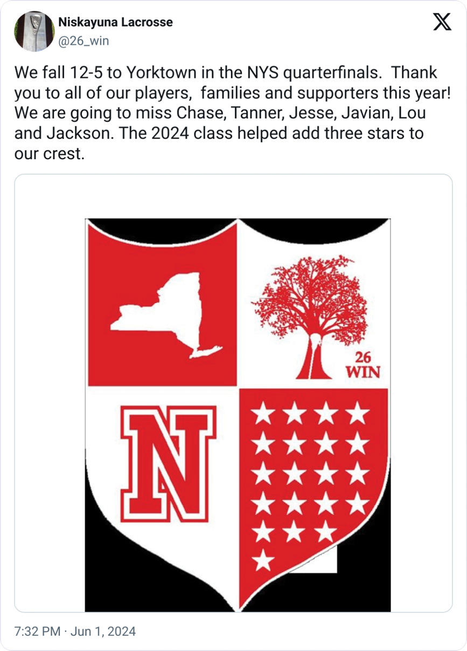Open the Niskayuna Lacrosse display name link

point(115,23)
